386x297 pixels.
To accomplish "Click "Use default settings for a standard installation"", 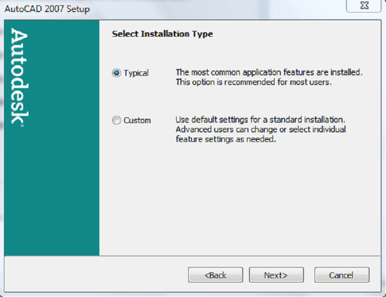I will [260, 120].
